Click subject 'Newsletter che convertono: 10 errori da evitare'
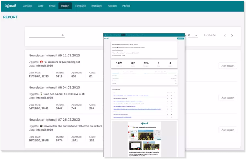Viewport: 247px width, 160px height. click(x=73, y=126)
